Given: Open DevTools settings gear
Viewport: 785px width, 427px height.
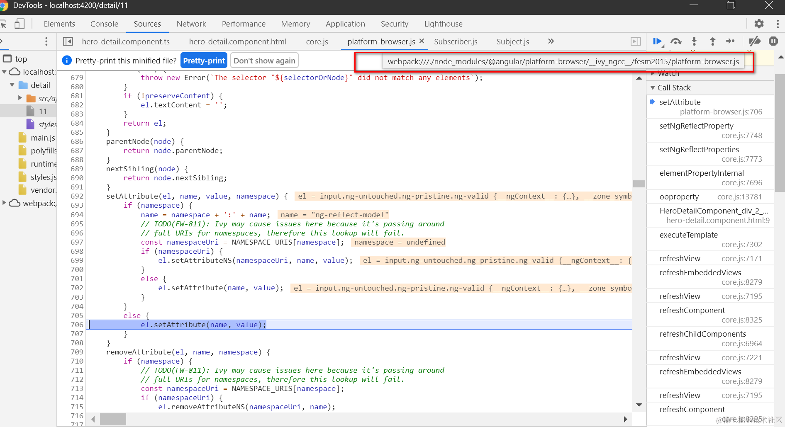Looking at the screenshot, I should [759, 24].
